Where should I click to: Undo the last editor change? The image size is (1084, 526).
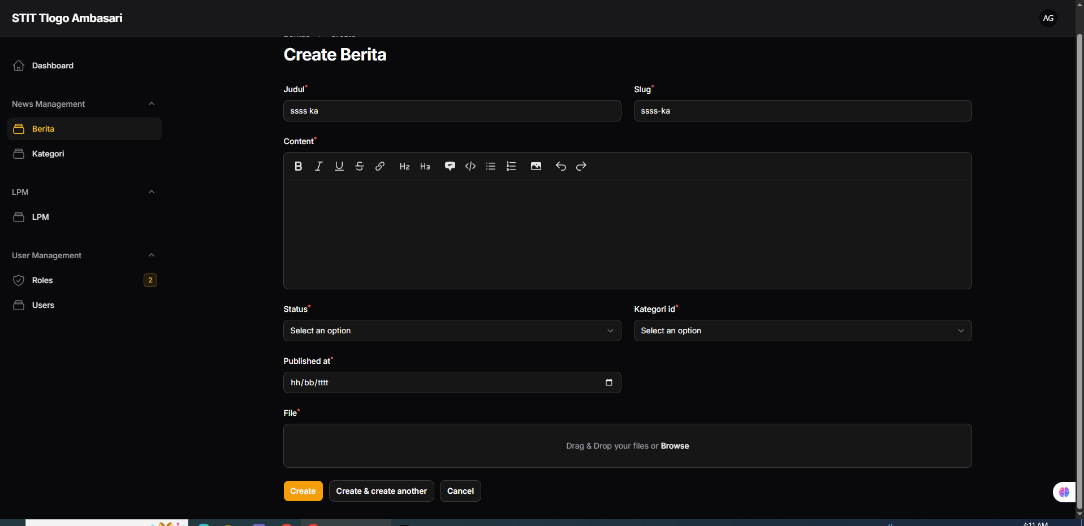click(560, 166)
